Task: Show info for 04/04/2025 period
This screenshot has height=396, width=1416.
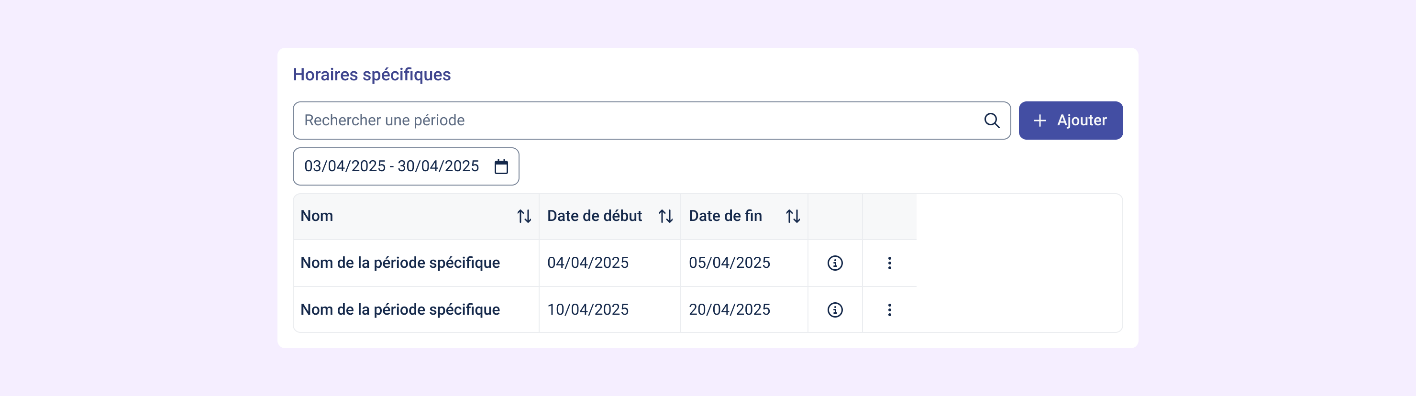Action: 834,263
